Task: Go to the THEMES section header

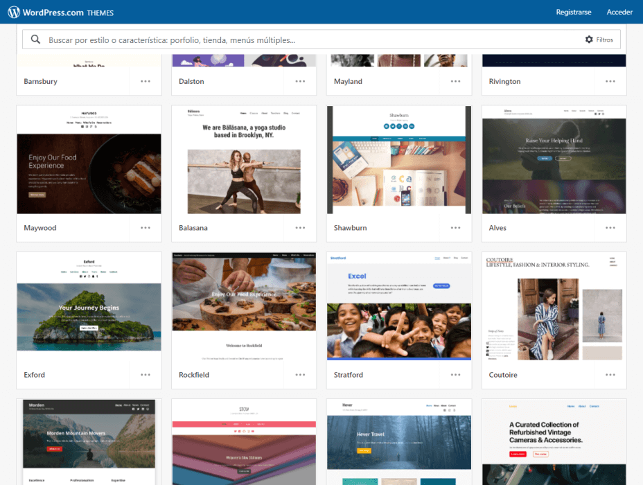Action: tap(100, 13)
